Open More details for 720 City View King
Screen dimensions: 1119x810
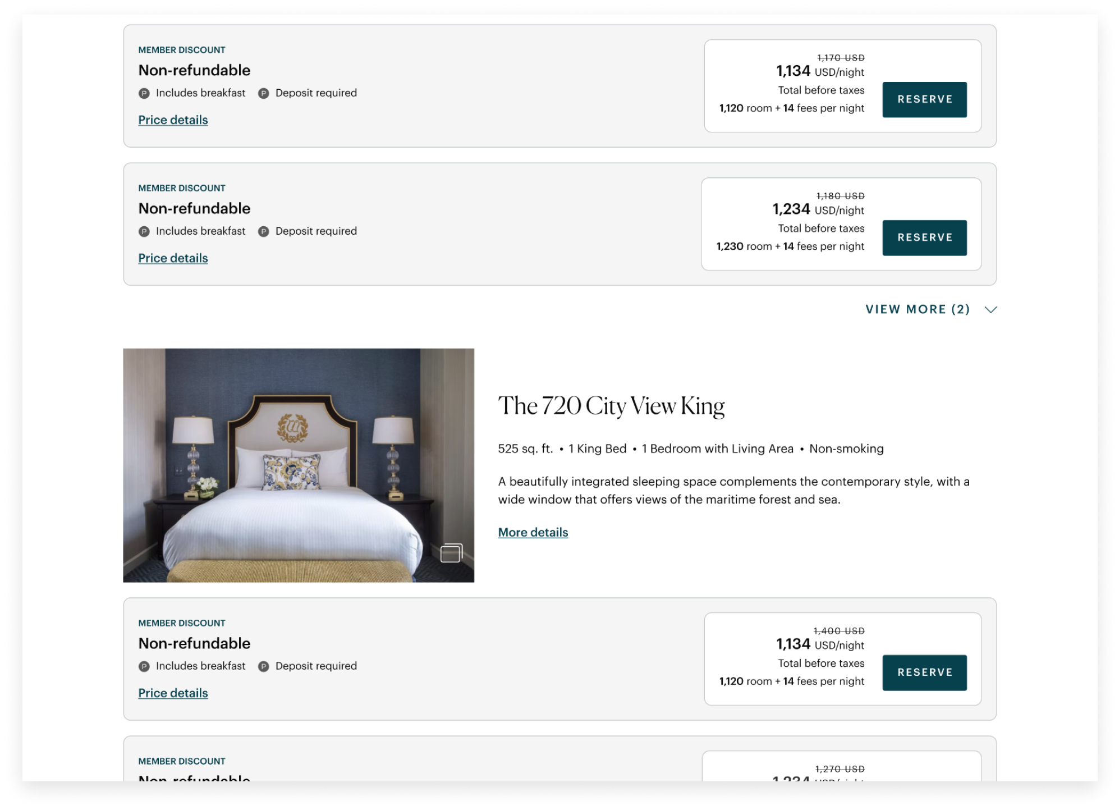click(x=533, y=532)
